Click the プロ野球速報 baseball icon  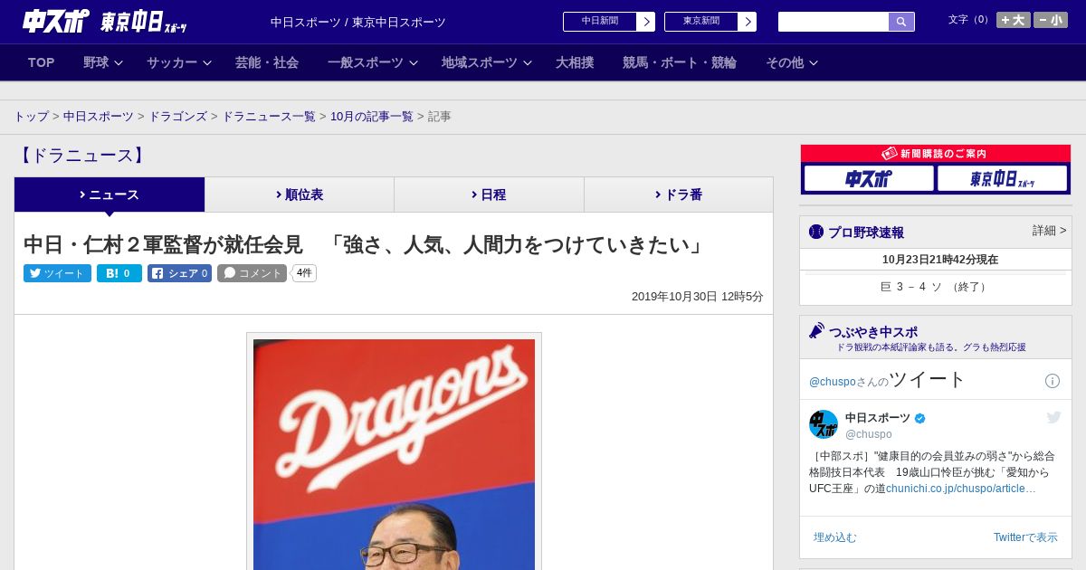tap(816, 232)
